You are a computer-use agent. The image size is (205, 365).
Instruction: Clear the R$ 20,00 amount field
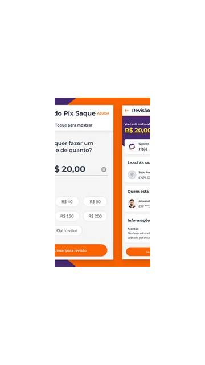point(104,169)
